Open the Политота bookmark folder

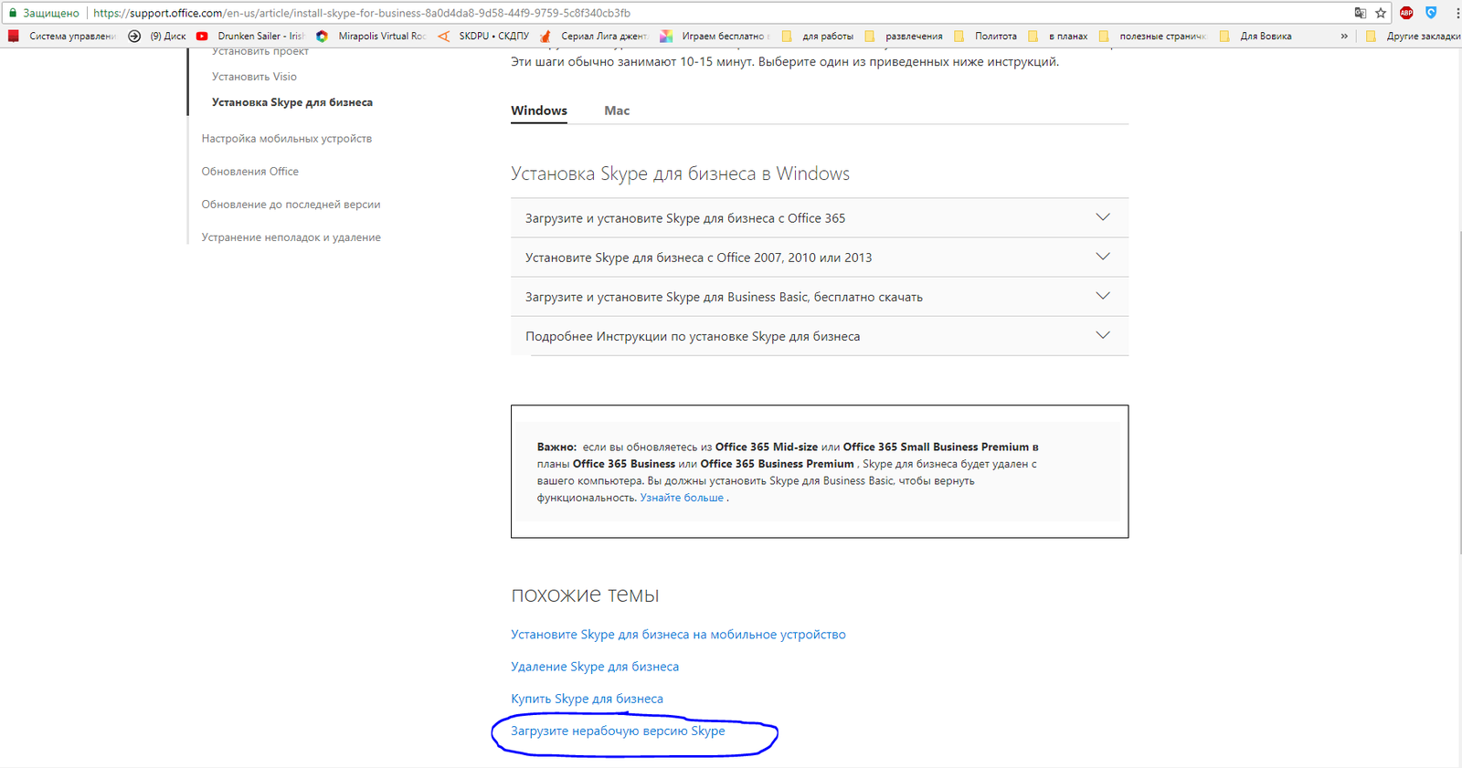[985, 37]
